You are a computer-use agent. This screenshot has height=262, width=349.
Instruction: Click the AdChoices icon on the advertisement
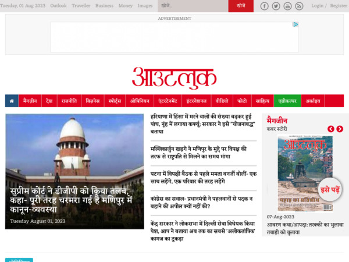tap(295, 24)
